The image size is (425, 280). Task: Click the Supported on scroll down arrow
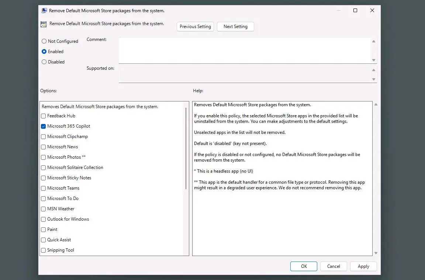coord(373,79)
